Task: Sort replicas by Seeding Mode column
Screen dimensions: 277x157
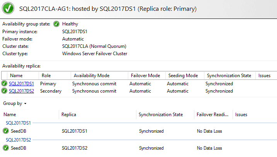Action: (x=185, y=76)
